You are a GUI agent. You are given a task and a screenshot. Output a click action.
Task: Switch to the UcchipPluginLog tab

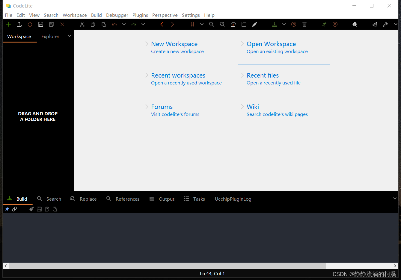[x=233, y=199]
